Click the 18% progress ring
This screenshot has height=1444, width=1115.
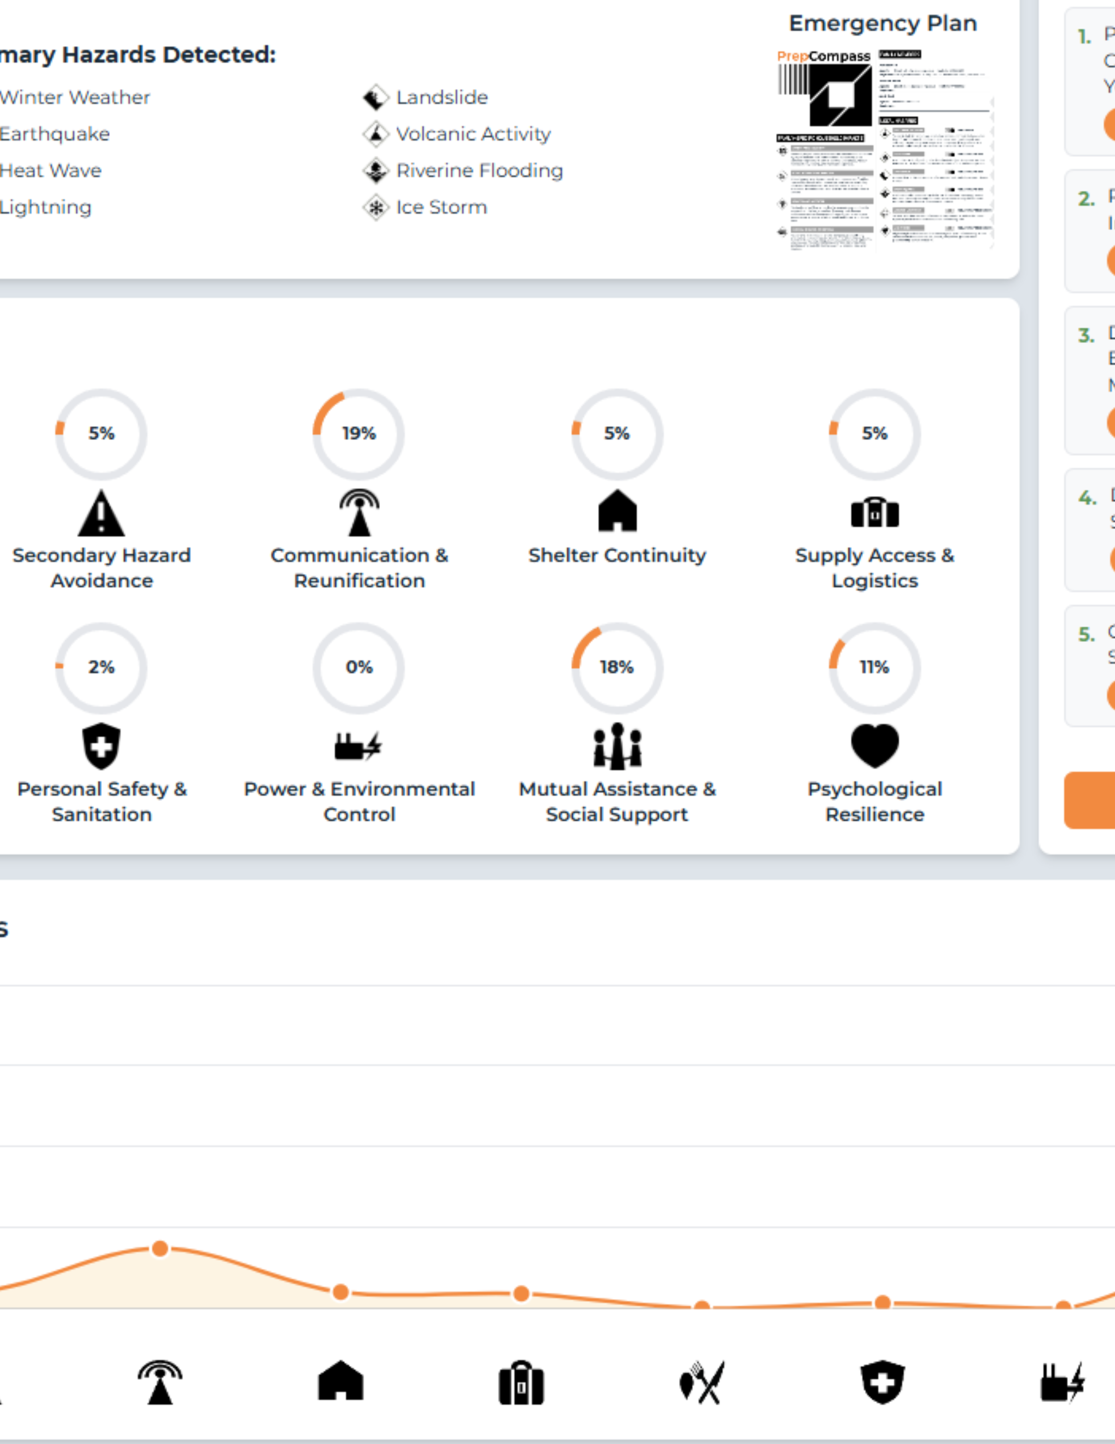pos(618,668)
